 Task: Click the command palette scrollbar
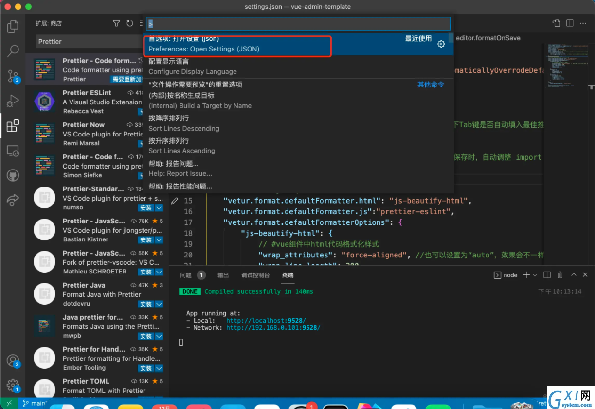click(x=451, y=38)
